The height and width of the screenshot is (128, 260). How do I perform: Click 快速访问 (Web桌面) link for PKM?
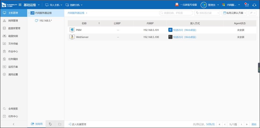(x=184, y=30)
